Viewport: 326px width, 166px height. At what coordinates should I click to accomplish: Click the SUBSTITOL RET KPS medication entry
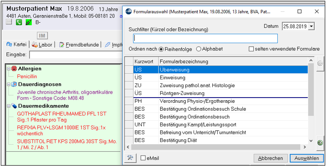click(67, 145)
